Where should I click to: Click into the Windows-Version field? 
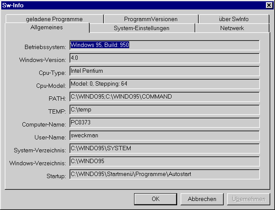(164, 58)
